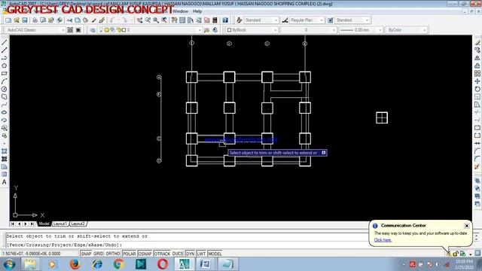The image size is (482, 271).
Task: Switch to the Model tab
Action: point(44,224)
